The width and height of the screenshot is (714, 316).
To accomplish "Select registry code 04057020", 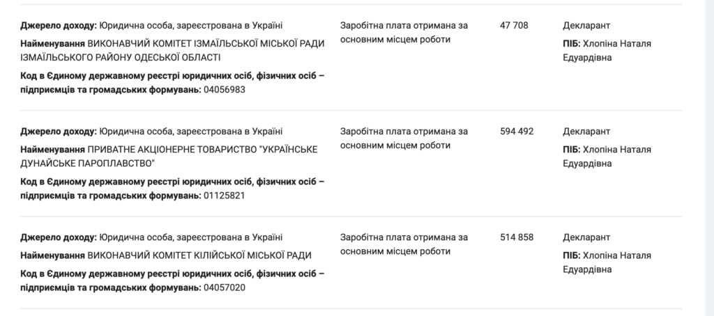I will [224, 287].
